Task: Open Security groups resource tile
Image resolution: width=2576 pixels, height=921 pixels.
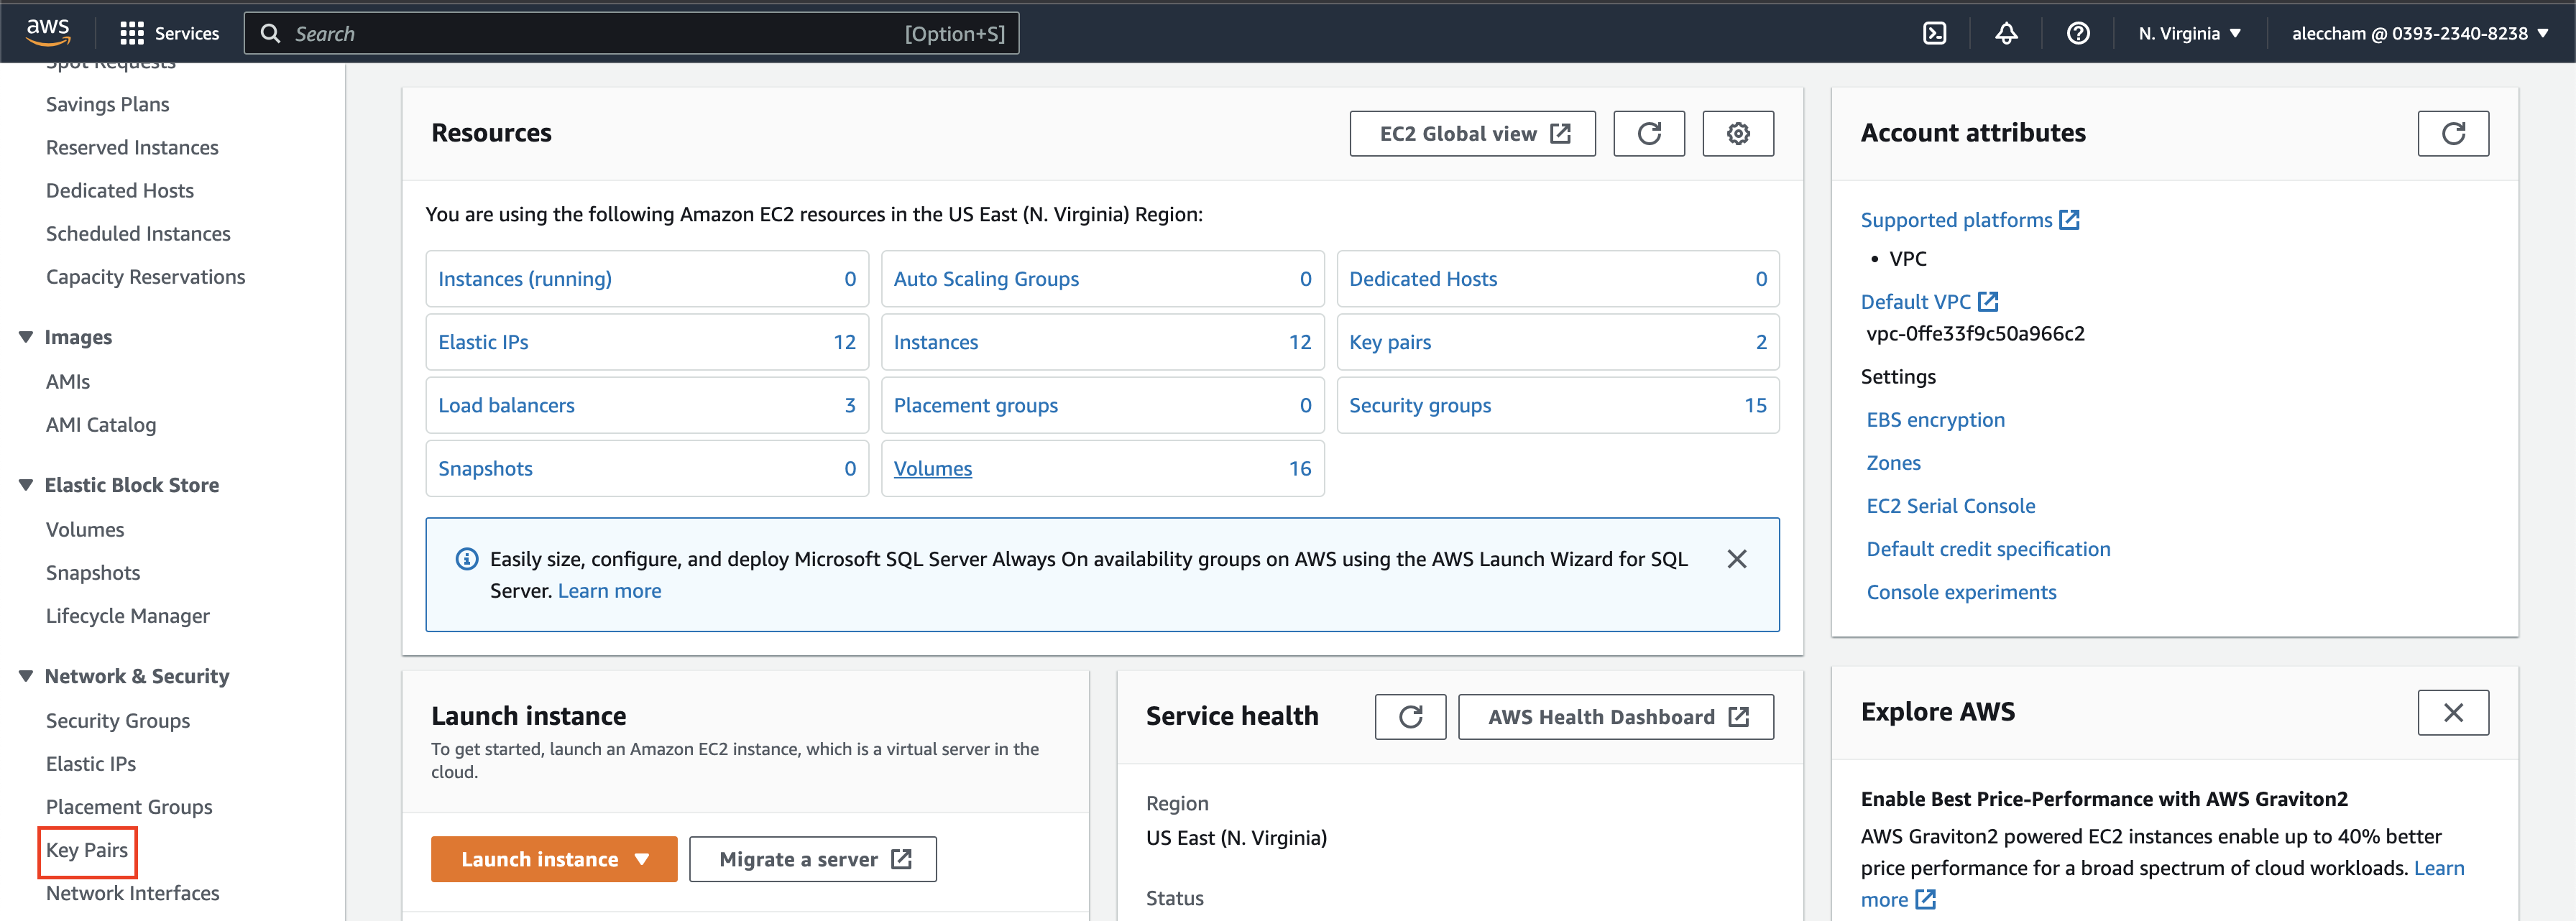Action: point(1558,405)
